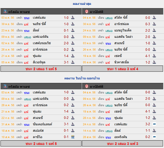Image resolution: width=164 pixels, height=148 pixels.
Task: Click the date 05 ต.ค. 56 on ลิเวอร์พูล row
Action: (8, 62)
